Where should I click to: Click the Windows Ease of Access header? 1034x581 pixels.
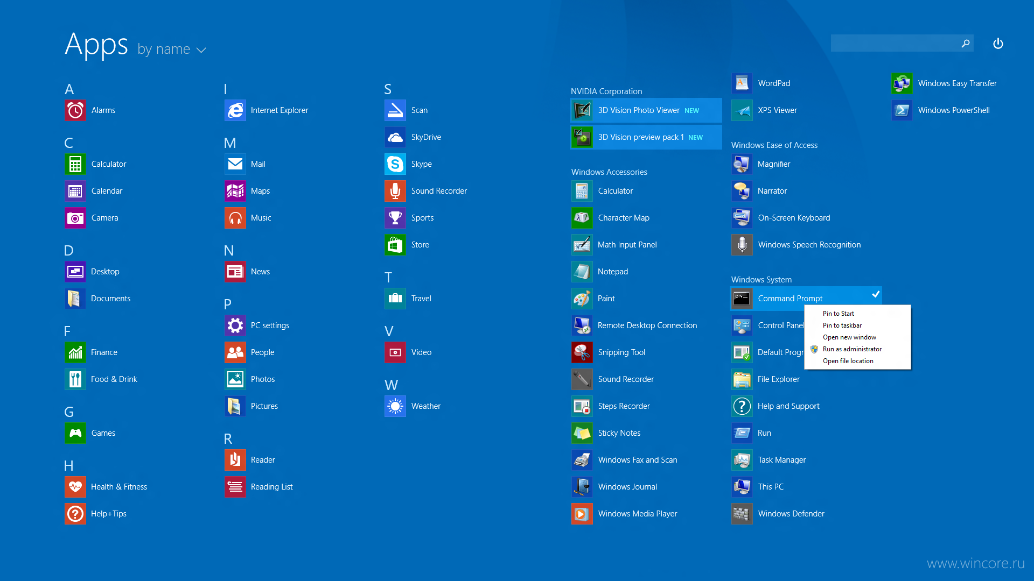(x=774, y=145)
